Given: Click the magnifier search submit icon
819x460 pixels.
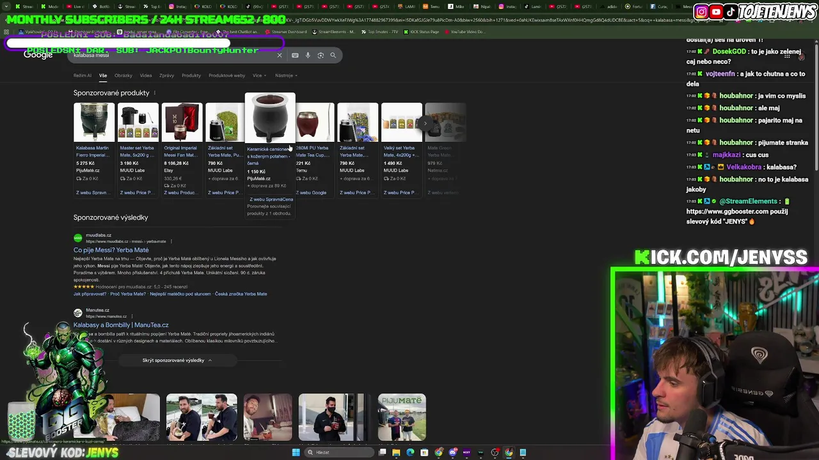Looking at the screenshot, I should tap(333, 55).
